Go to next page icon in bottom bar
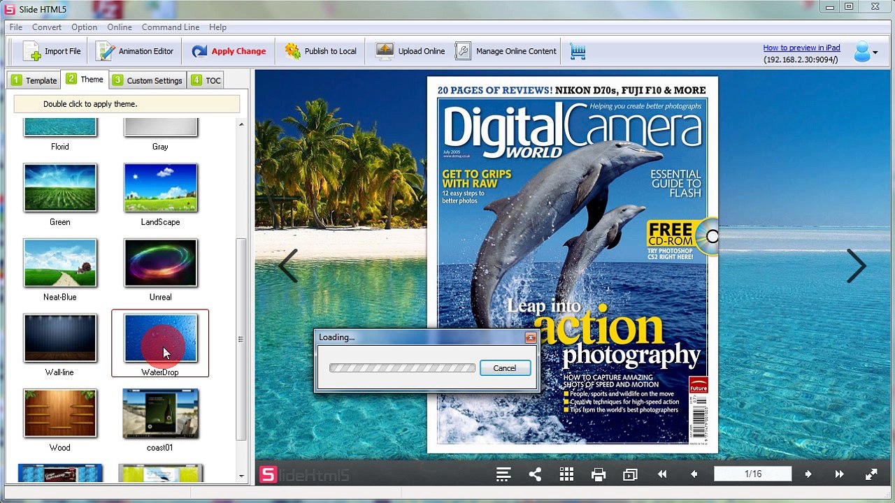 [x=808, y=474]
